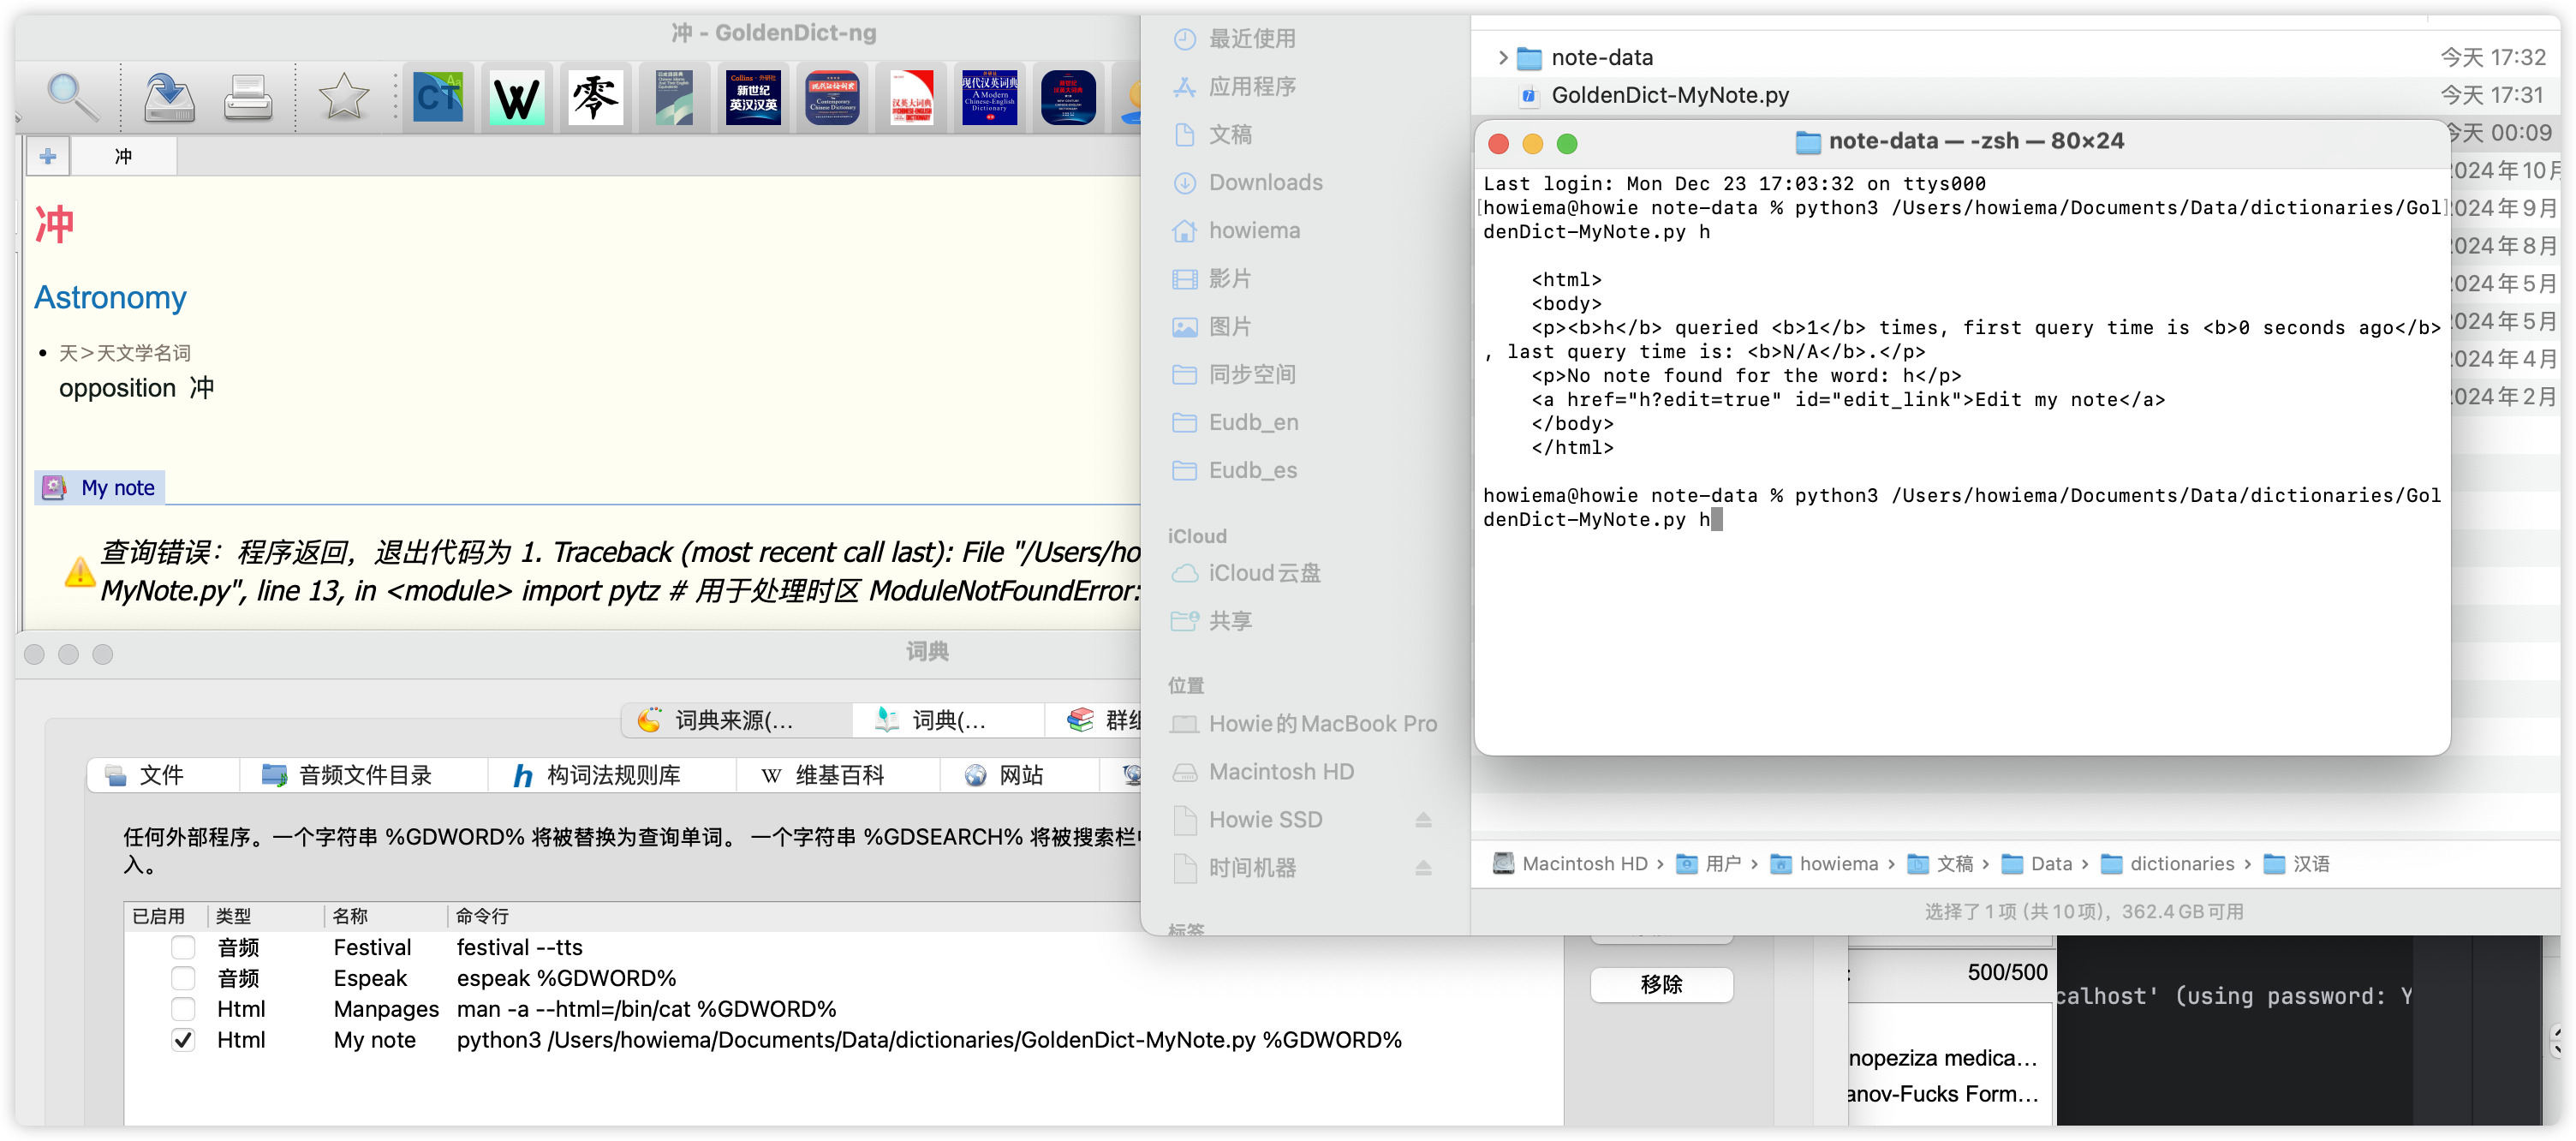This screenshot has width=2576, height=1141.
Task: Open 应用程序 in Finder sidebar
Action: pos(1251,87)
